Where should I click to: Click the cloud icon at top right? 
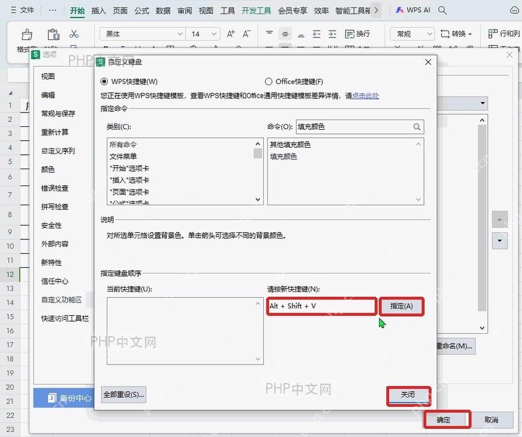click(514, 10)
